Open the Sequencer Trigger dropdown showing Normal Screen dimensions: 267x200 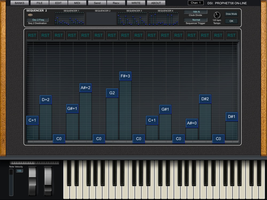click(195, 20)
